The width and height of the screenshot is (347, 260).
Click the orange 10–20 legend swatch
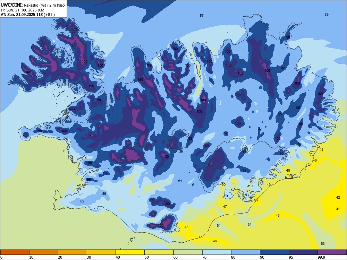[44, 252]
